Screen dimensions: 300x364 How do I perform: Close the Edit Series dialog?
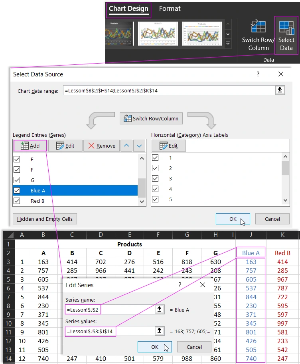[x=203, y=285]
